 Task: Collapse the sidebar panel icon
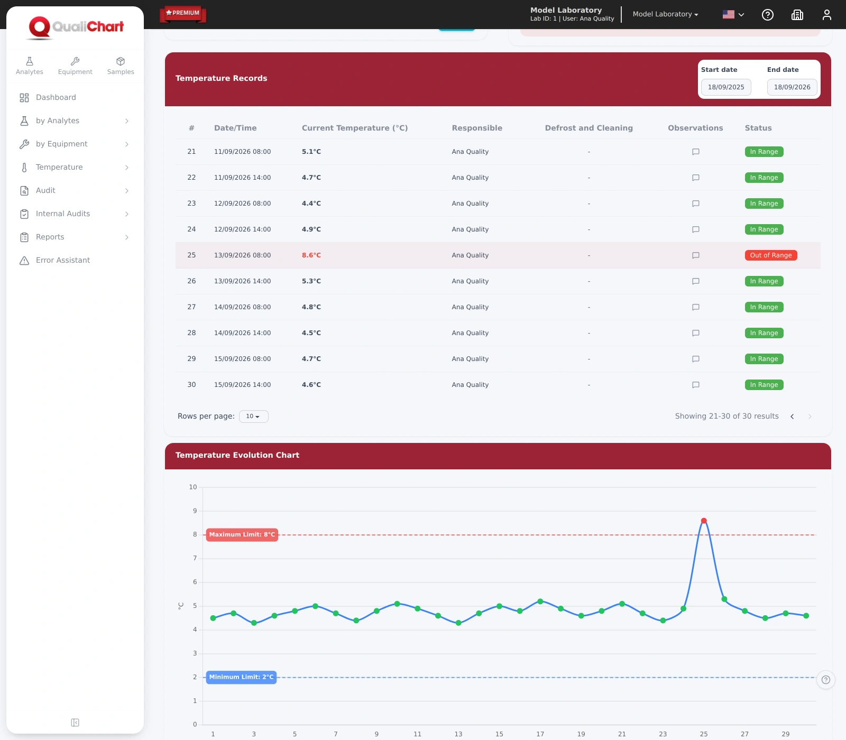pos(75,723)
